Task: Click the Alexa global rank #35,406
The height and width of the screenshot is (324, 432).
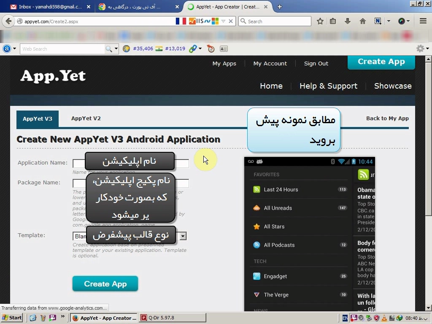Action: (143, 49)
